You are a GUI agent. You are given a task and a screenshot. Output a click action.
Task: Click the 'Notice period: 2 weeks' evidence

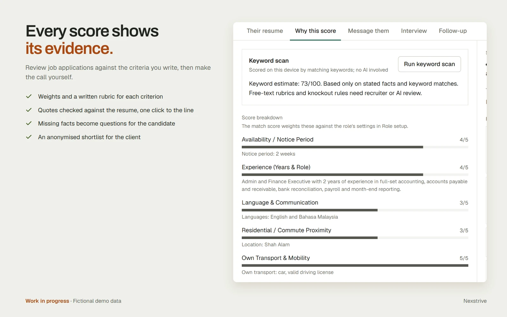(268, 154)
